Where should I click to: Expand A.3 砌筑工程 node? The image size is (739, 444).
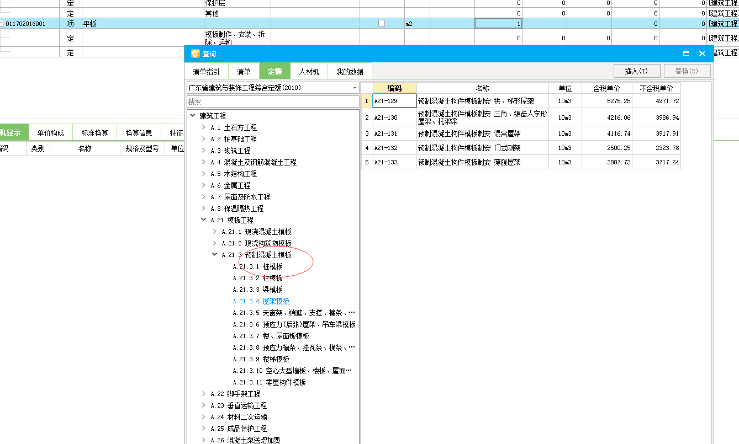pyautogui.click(x=203, y=151)
